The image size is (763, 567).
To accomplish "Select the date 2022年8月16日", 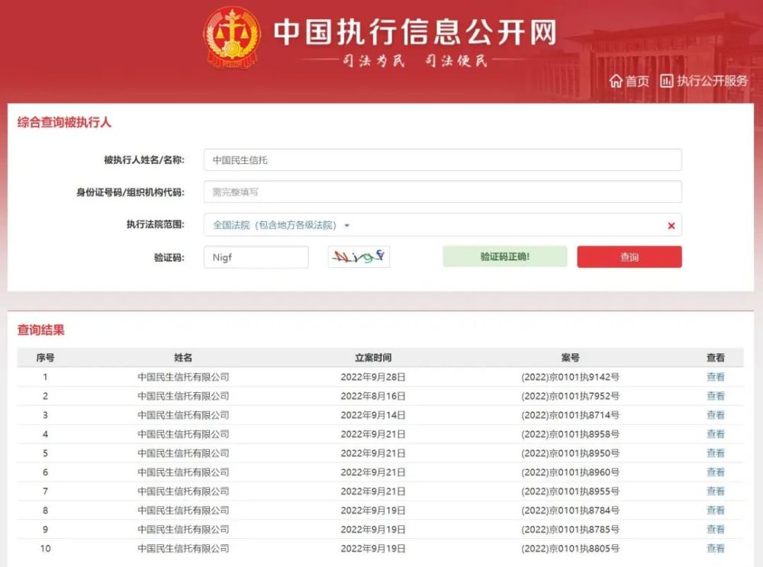I will [373, 396].
